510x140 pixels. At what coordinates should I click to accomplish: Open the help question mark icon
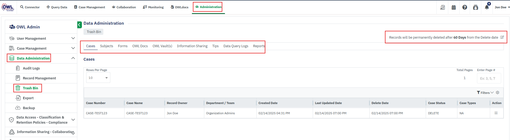[465, 7]
